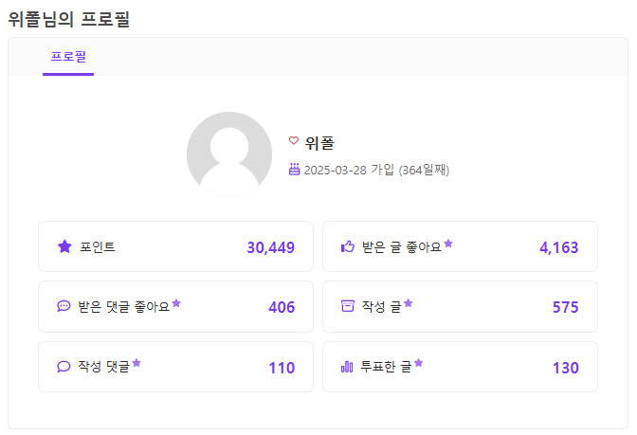Click the 30,449 points value
This screenshot has width=637, height=435.
click(270, 247)
